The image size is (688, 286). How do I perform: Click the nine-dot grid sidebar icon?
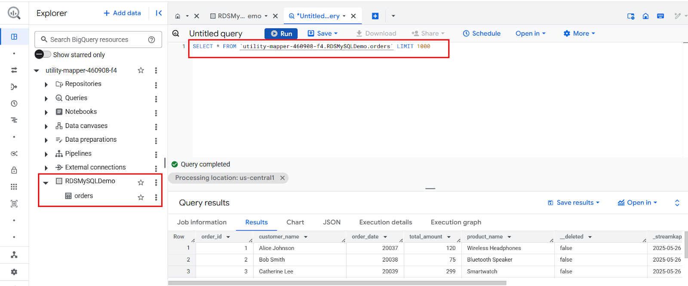pyautogui.click(x=14, y=187)
